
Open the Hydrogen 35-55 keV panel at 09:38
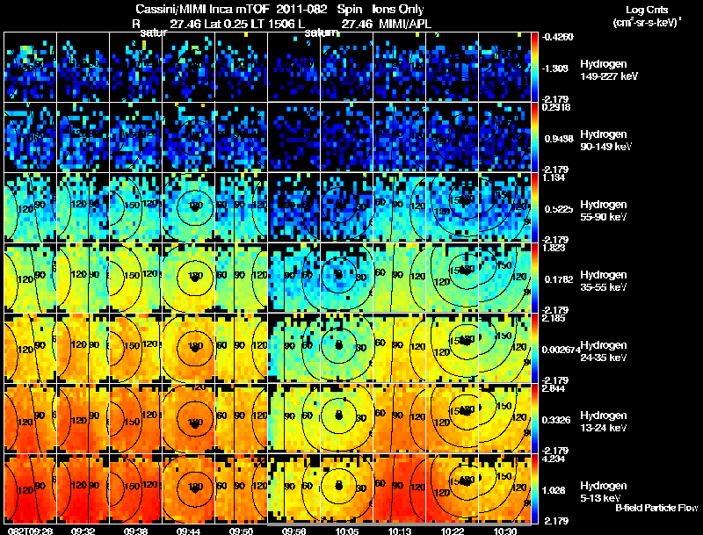coord(136,278)
